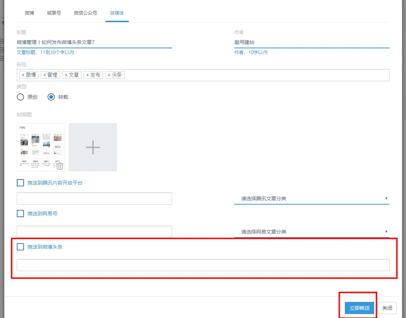
Task: Enable 推送到腾讯内容开放平台 checkbox
Action: 20,183
